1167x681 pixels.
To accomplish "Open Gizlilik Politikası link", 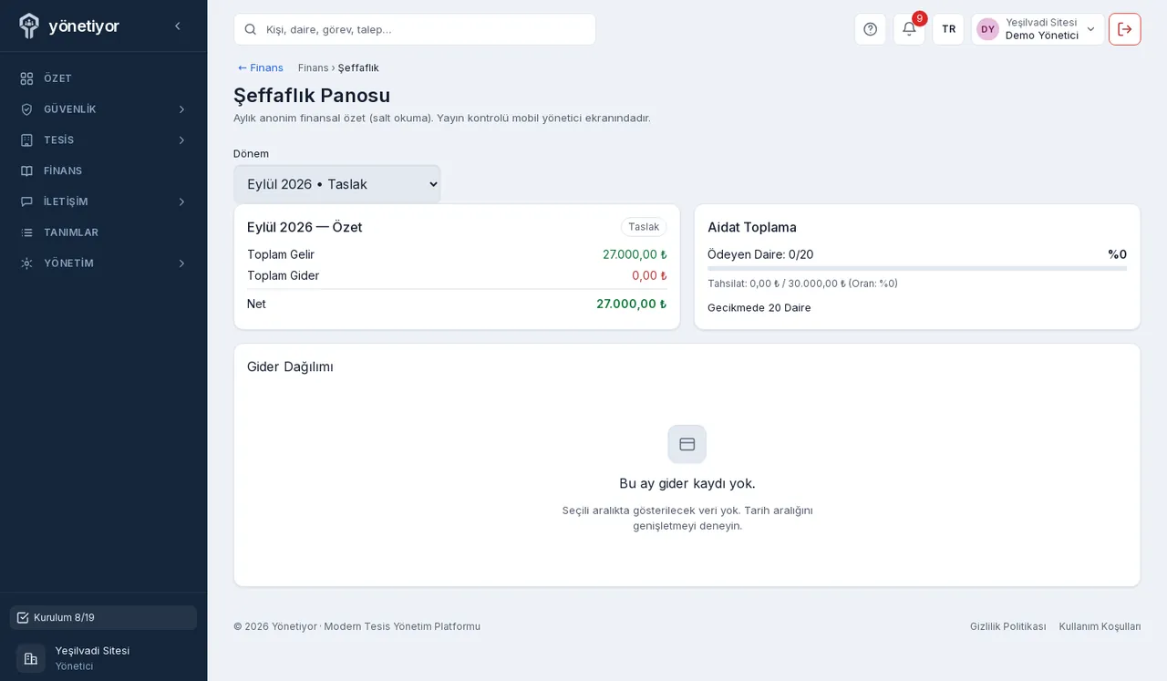I will point(1008,626).
